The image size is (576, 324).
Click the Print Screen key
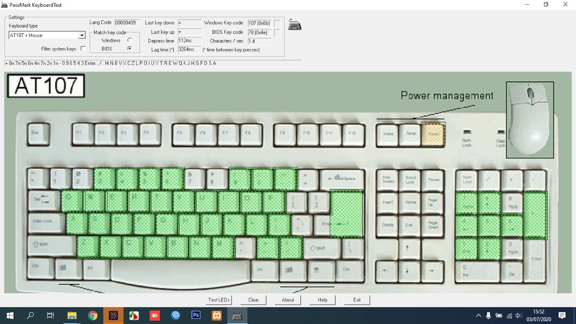(x=388, y=180)
